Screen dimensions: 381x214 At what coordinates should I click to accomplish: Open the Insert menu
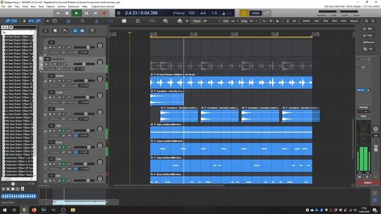point(25,7)
